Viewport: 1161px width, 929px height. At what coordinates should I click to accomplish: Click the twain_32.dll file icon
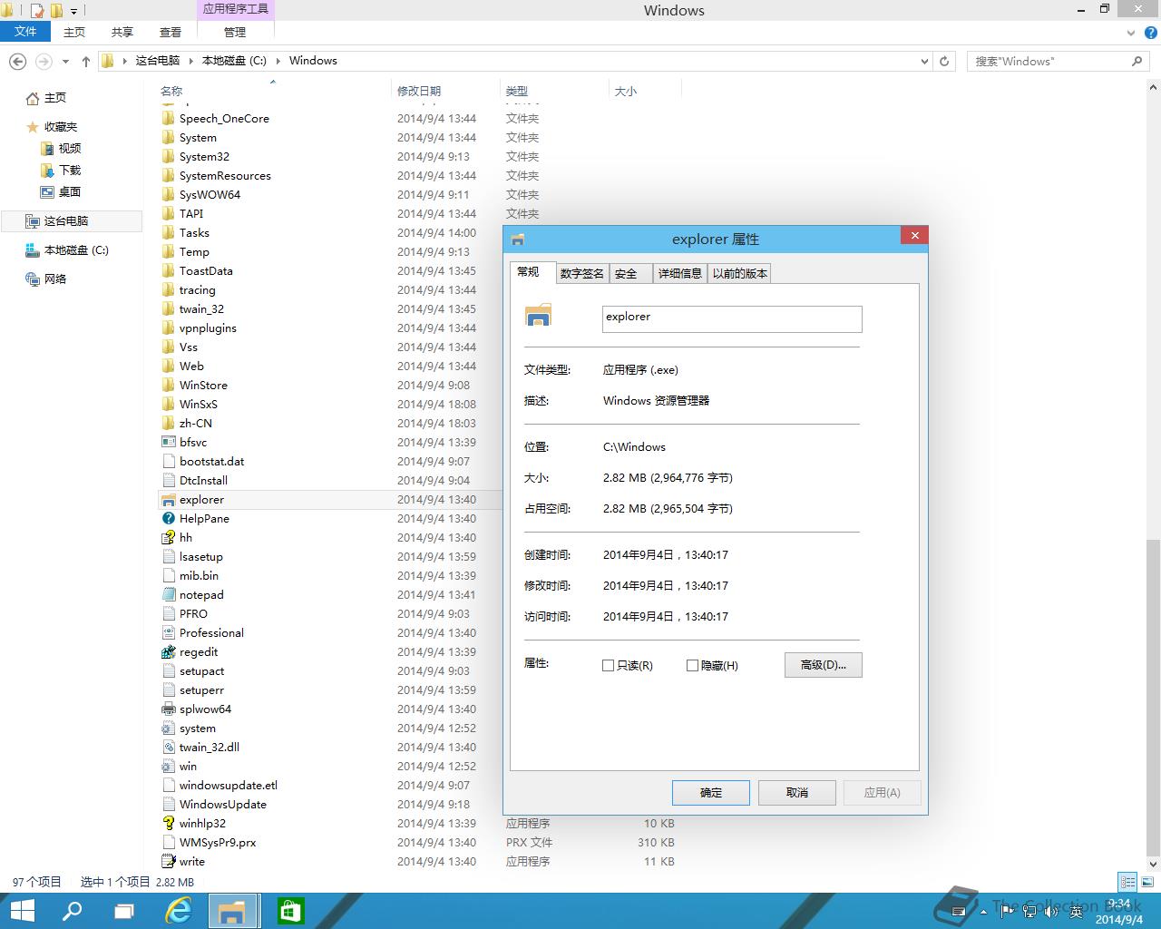pos(168,748)
